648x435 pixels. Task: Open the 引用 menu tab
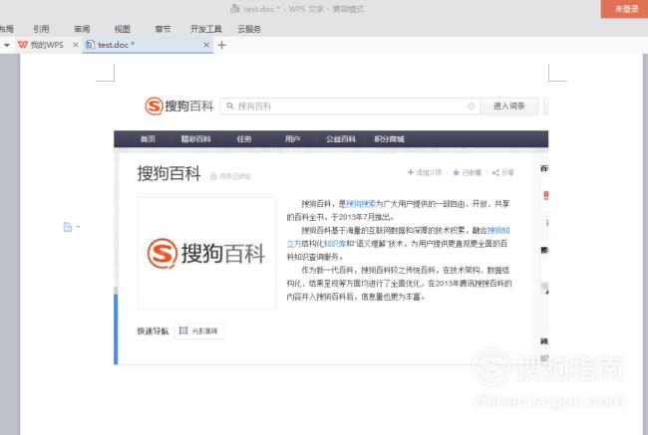(x=41, y=29)
